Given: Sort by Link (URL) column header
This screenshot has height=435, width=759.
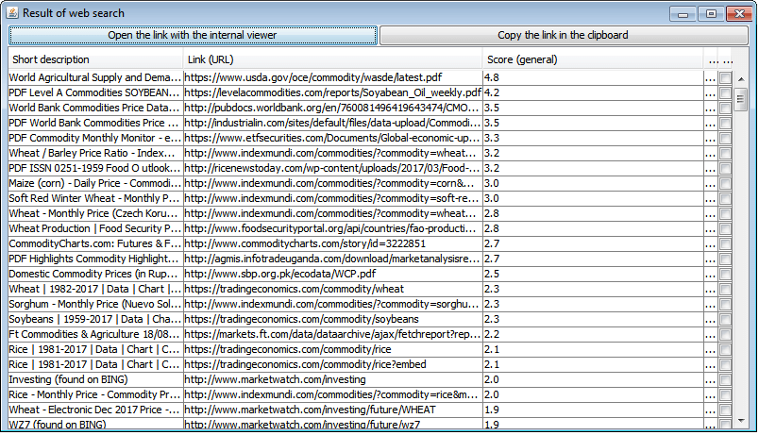Looking at the screenshot, I should (332, 59).
